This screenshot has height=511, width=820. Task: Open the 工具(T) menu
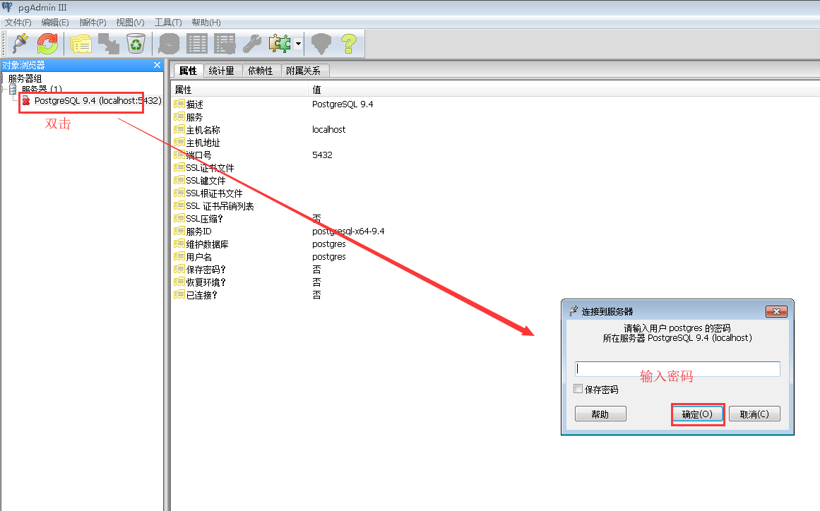pos(168,23)
